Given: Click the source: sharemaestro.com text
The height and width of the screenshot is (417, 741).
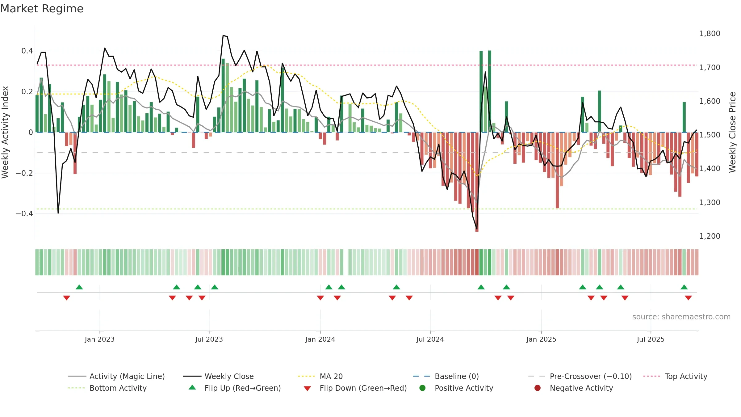Looking at the screenshot, I should 681,317.
